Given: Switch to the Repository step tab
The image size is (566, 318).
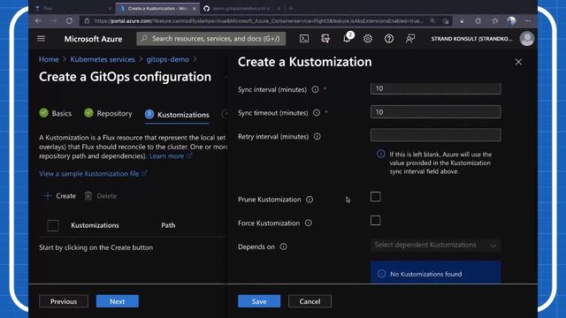Looking at the screenshot, I should coord(108,114).
